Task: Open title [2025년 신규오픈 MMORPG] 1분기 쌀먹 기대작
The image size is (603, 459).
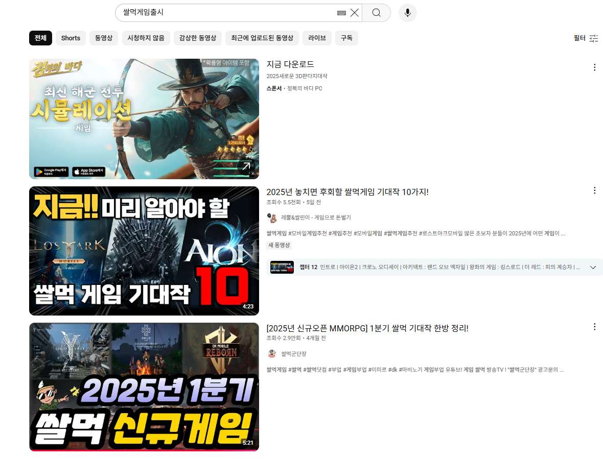Action: [367, 328]
